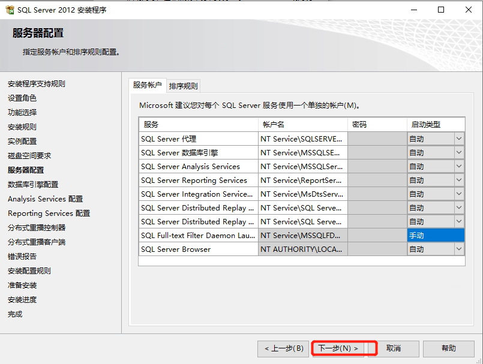
Task: Click NT AUTHORITY\LOCA... account cell
Action: click(303, 249)
